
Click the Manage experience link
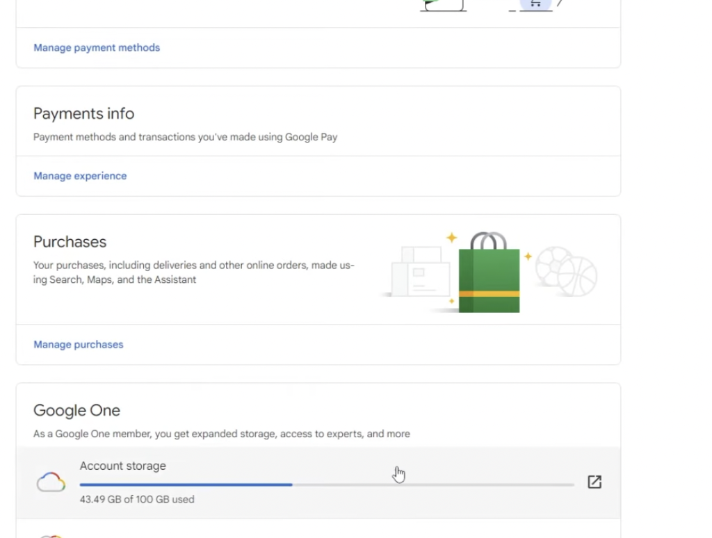coord(80,176)
